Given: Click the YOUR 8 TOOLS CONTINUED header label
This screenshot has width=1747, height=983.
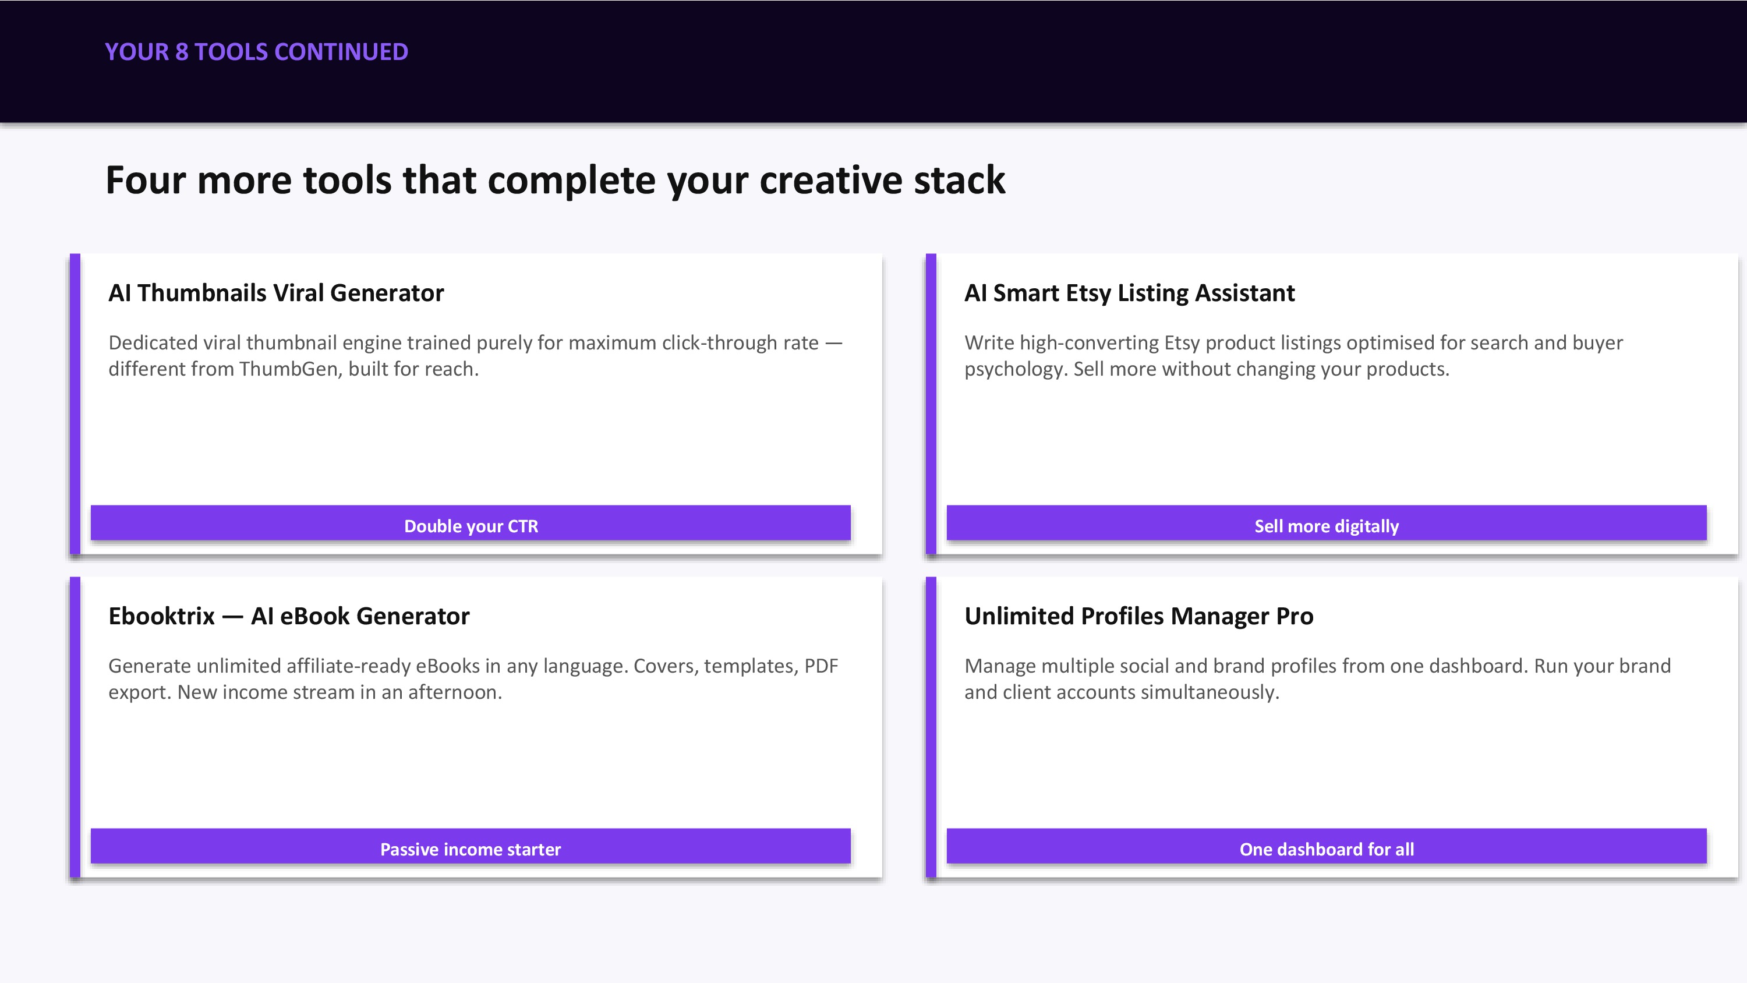Looking at the screenshot, I should pos(256,52).
